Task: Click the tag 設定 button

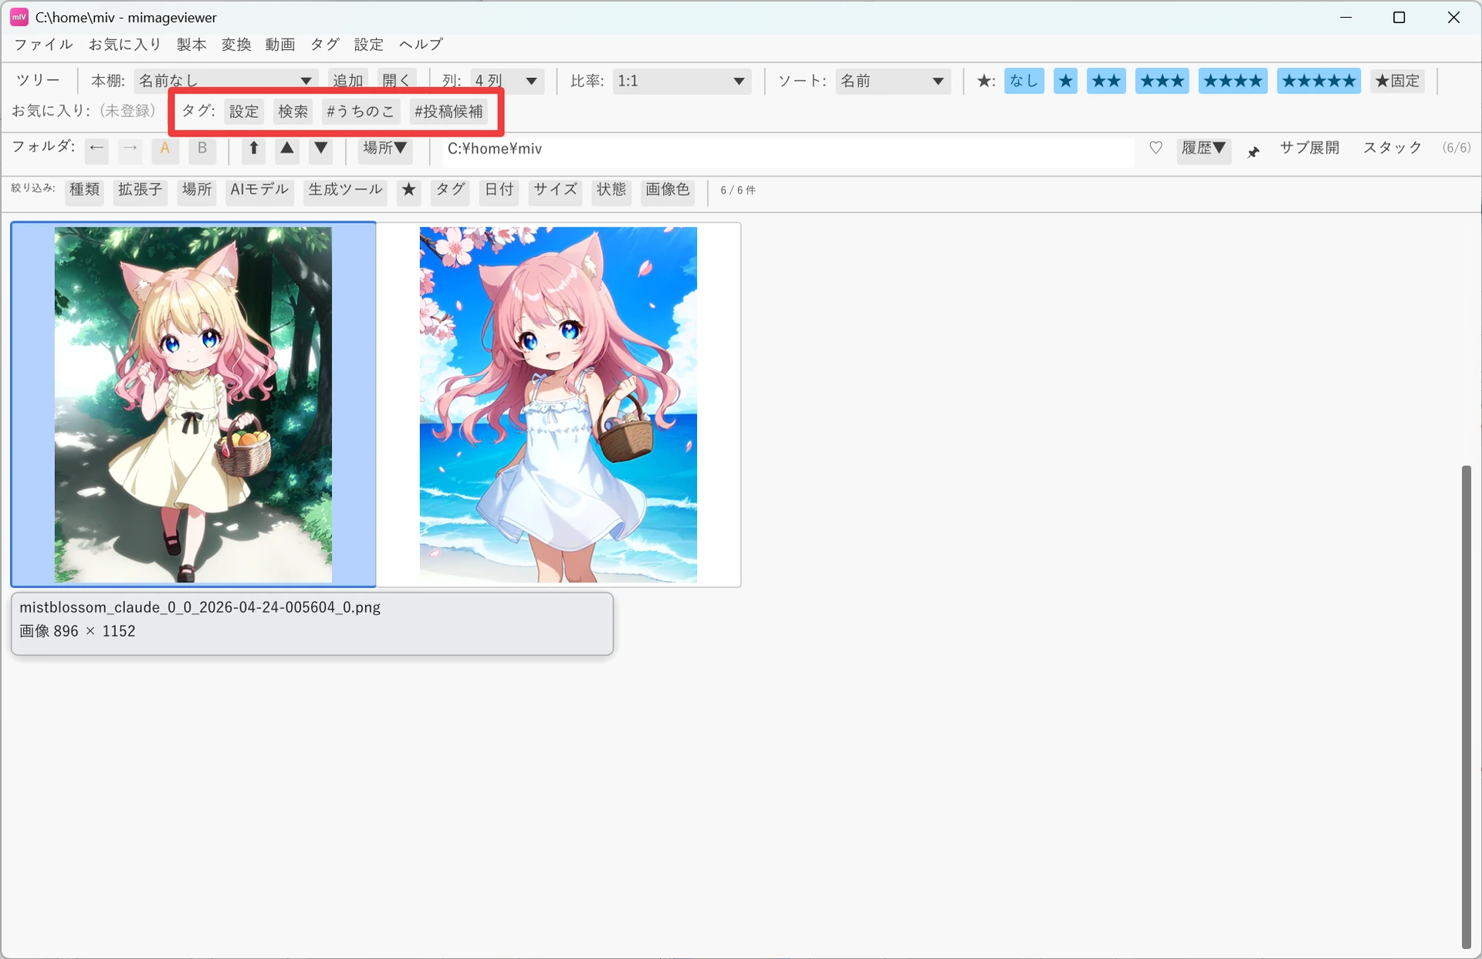Action: point(244,111)
